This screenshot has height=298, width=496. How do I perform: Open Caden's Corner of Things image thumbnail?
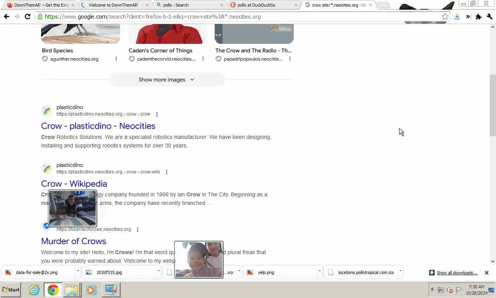pos(167,34)
